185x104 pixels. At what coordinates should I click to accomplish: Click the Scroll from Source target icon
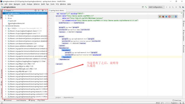(36, 10)
